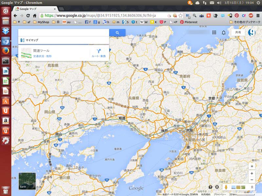Click the blue map search button
Image resolution: width=262 pixels, height=196 pixels.
tap(117, 33)
